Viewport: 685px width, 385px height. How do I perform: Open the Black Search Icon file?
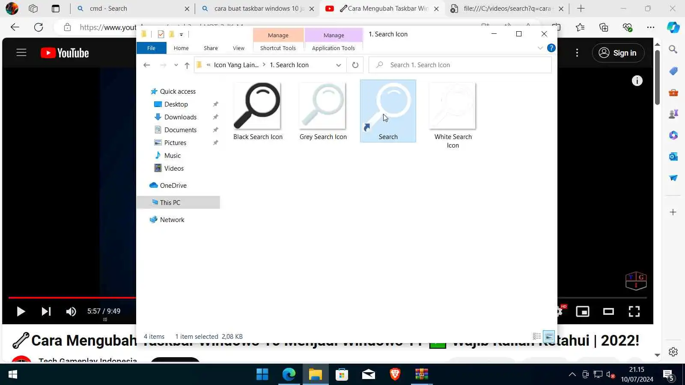point(258,111)
